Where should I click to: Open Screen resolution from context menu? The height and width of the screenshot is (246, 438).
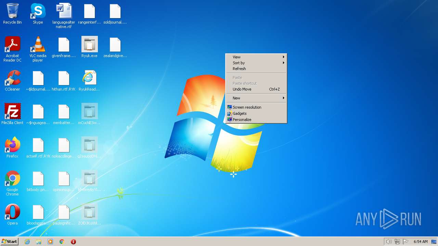(256, 107)
